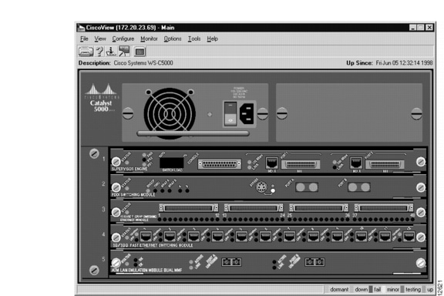444x296 pixels.
Task: Click the up status legend entry
Action: (x=430, y=290)
